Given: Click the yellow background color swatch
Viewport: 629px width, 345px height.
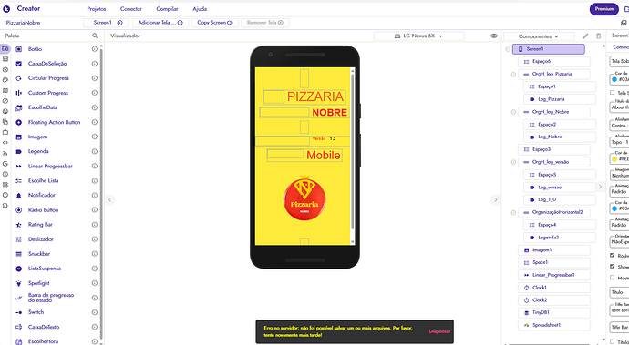Looking at the screenshot, I should coord(614,159).
